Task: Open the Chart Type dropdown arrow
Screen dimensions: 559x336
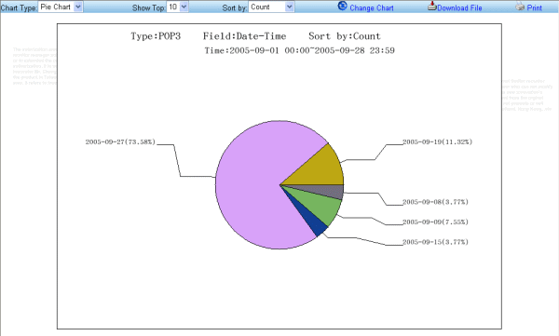Action: (x=78, y=7)
